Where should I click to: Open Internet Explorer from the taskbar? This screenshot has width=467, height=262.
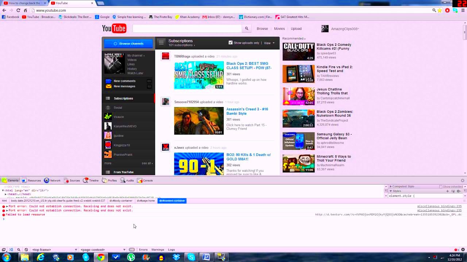[40, 257]
